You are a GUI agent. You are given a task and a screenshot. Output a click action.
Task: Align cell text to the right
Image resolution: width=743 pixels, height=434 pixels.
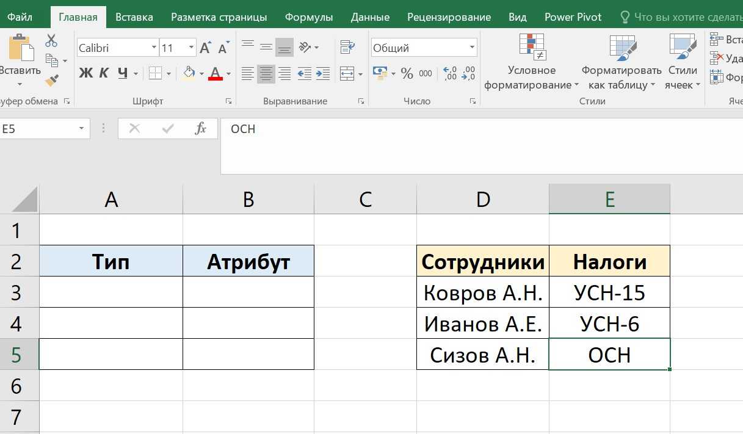click(284, 74)
